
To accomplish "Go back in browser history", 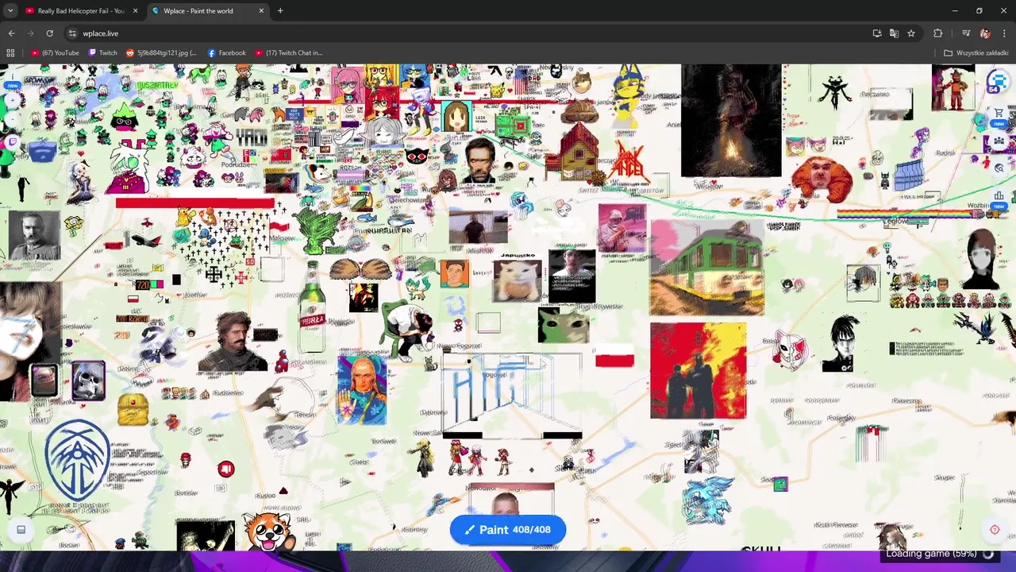I will coord(12,33).
